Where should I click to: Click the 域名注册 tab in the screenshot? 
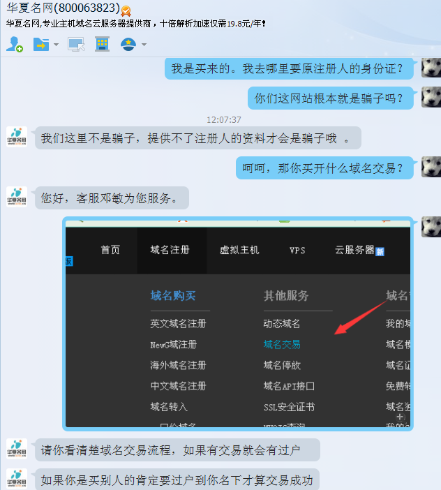coord(170,250)
